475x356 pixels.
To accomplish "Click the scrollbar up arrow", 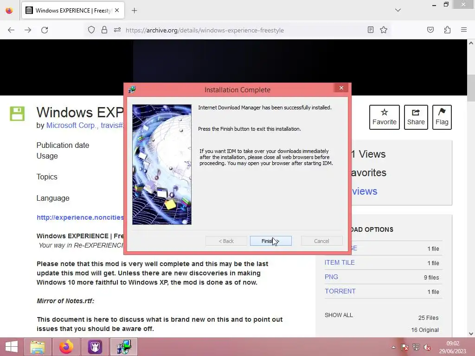I will [471, 43].
